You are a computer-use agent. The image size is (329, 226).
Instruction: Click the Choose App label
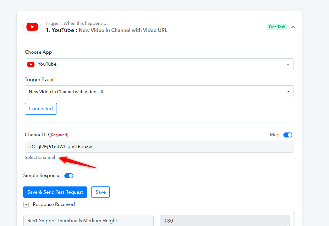(x=38, y=52)
